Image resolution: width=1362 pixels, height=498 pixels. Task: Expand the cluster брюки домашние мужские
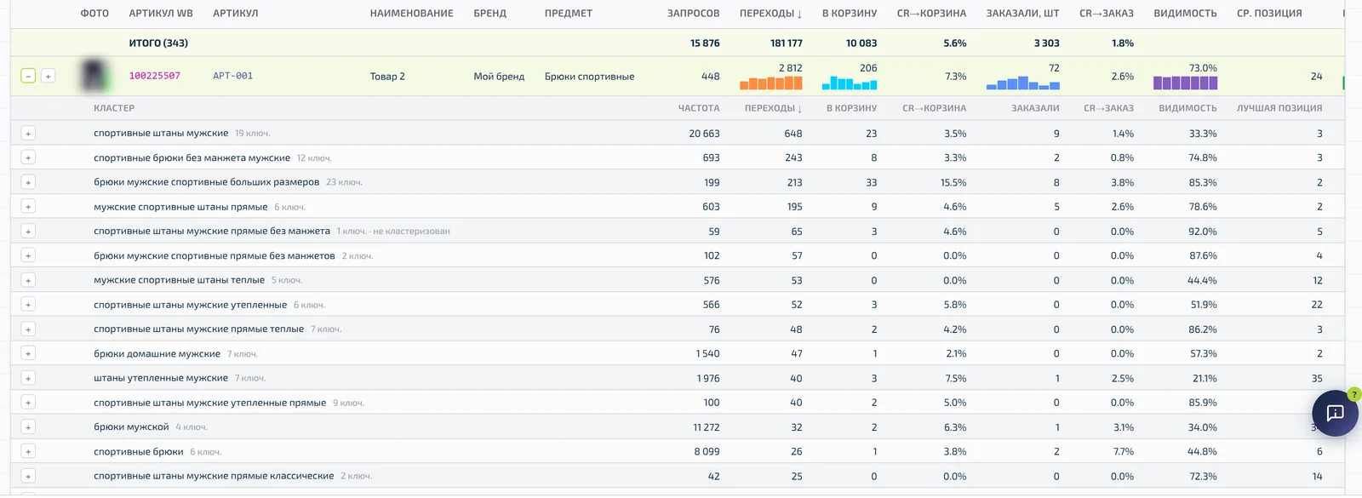coord(28,354)
